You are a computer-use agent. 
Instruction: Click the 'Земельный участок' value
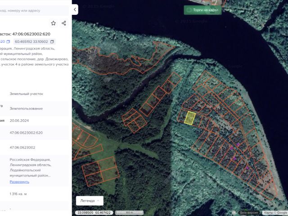(27, 94)
